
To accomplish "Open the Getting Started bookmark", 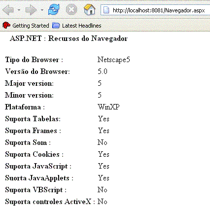I will point(31,26).
